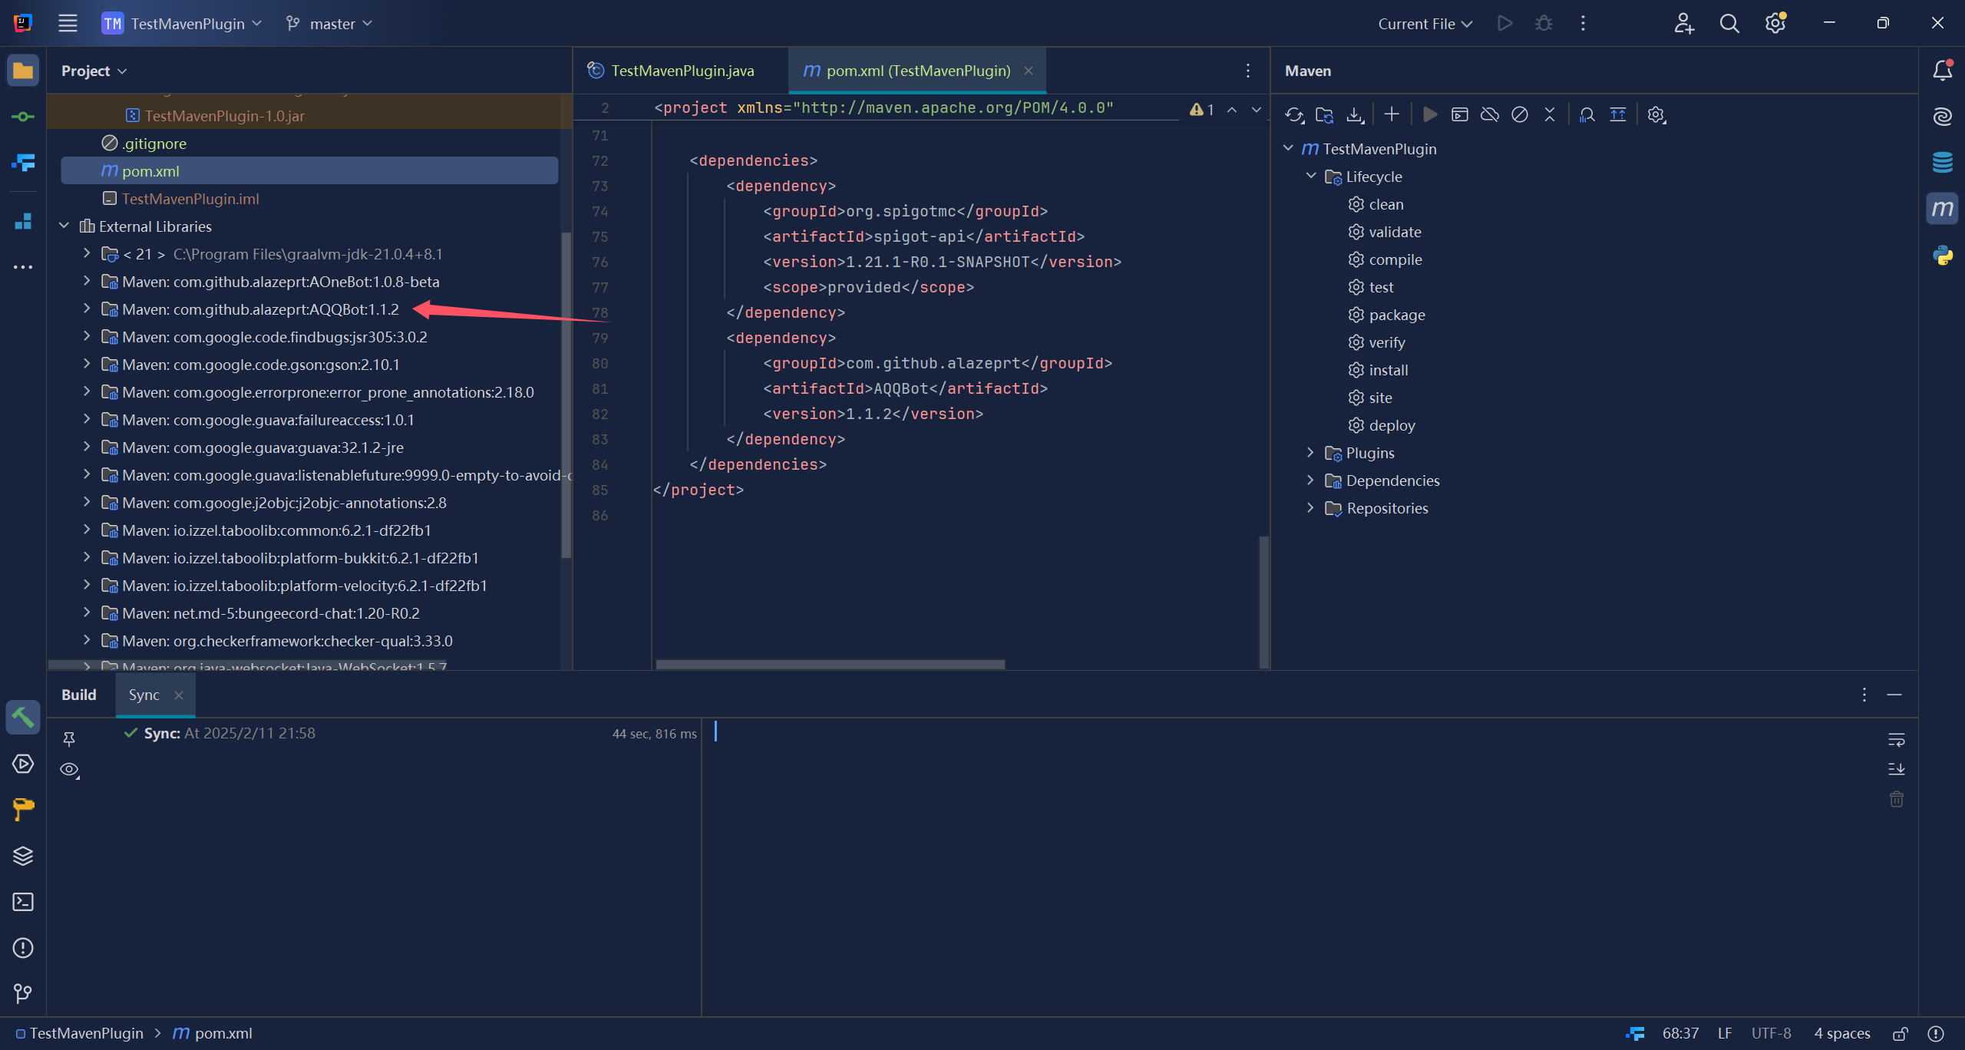Click UTF-8 encoding in status bar
Viewport: 1965px width, 1050px height.
click(x=1771, y=1034)
